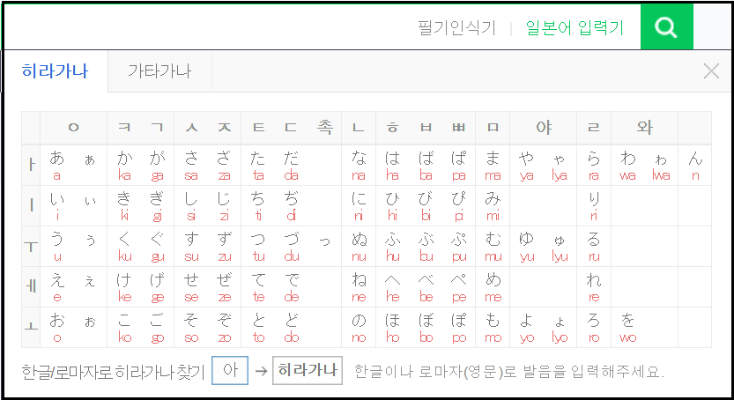Insert hiragana り (ri)
Screen dimensions: 734x400
(x=594, y=206)
